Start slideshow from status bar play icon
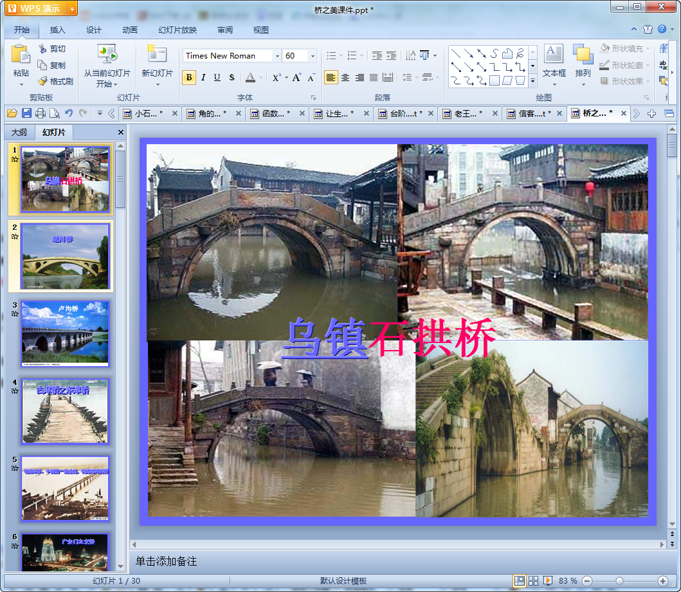 pos(548,581)
